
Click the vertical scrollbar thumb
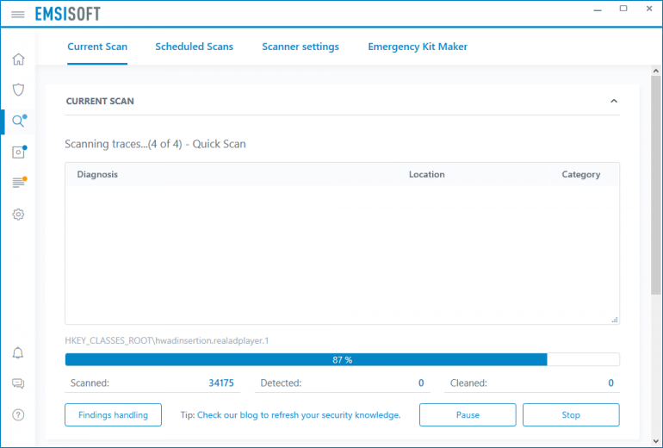click(x=656, y=185)
